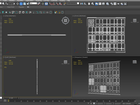Click the cone-shaped toolbar icon
Viewport: 140px width, 105px height.
[10, 12]
